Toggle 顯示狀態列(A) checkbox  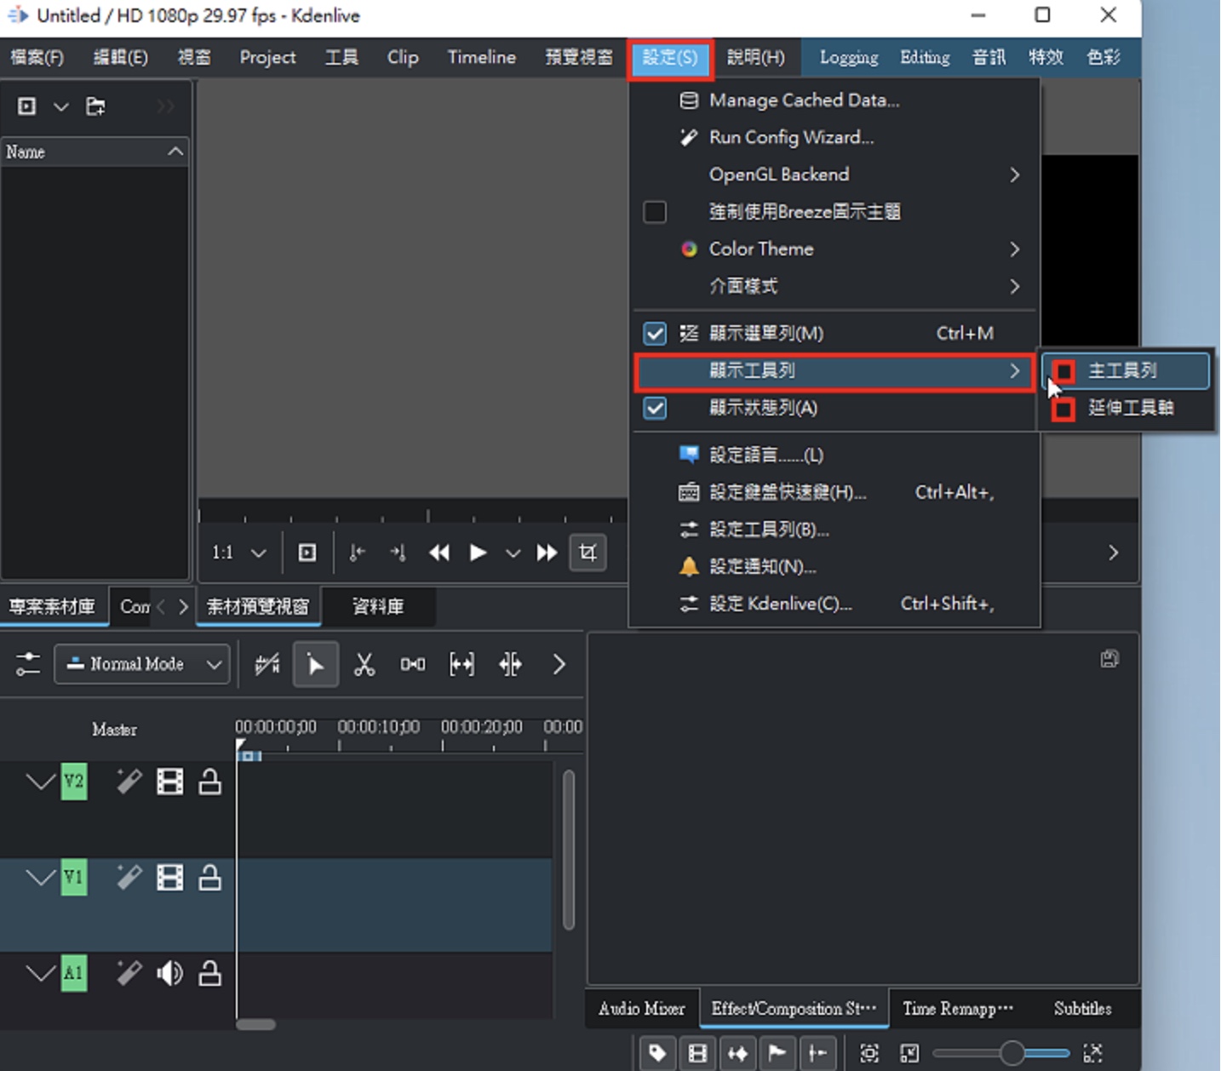point(655,408)
